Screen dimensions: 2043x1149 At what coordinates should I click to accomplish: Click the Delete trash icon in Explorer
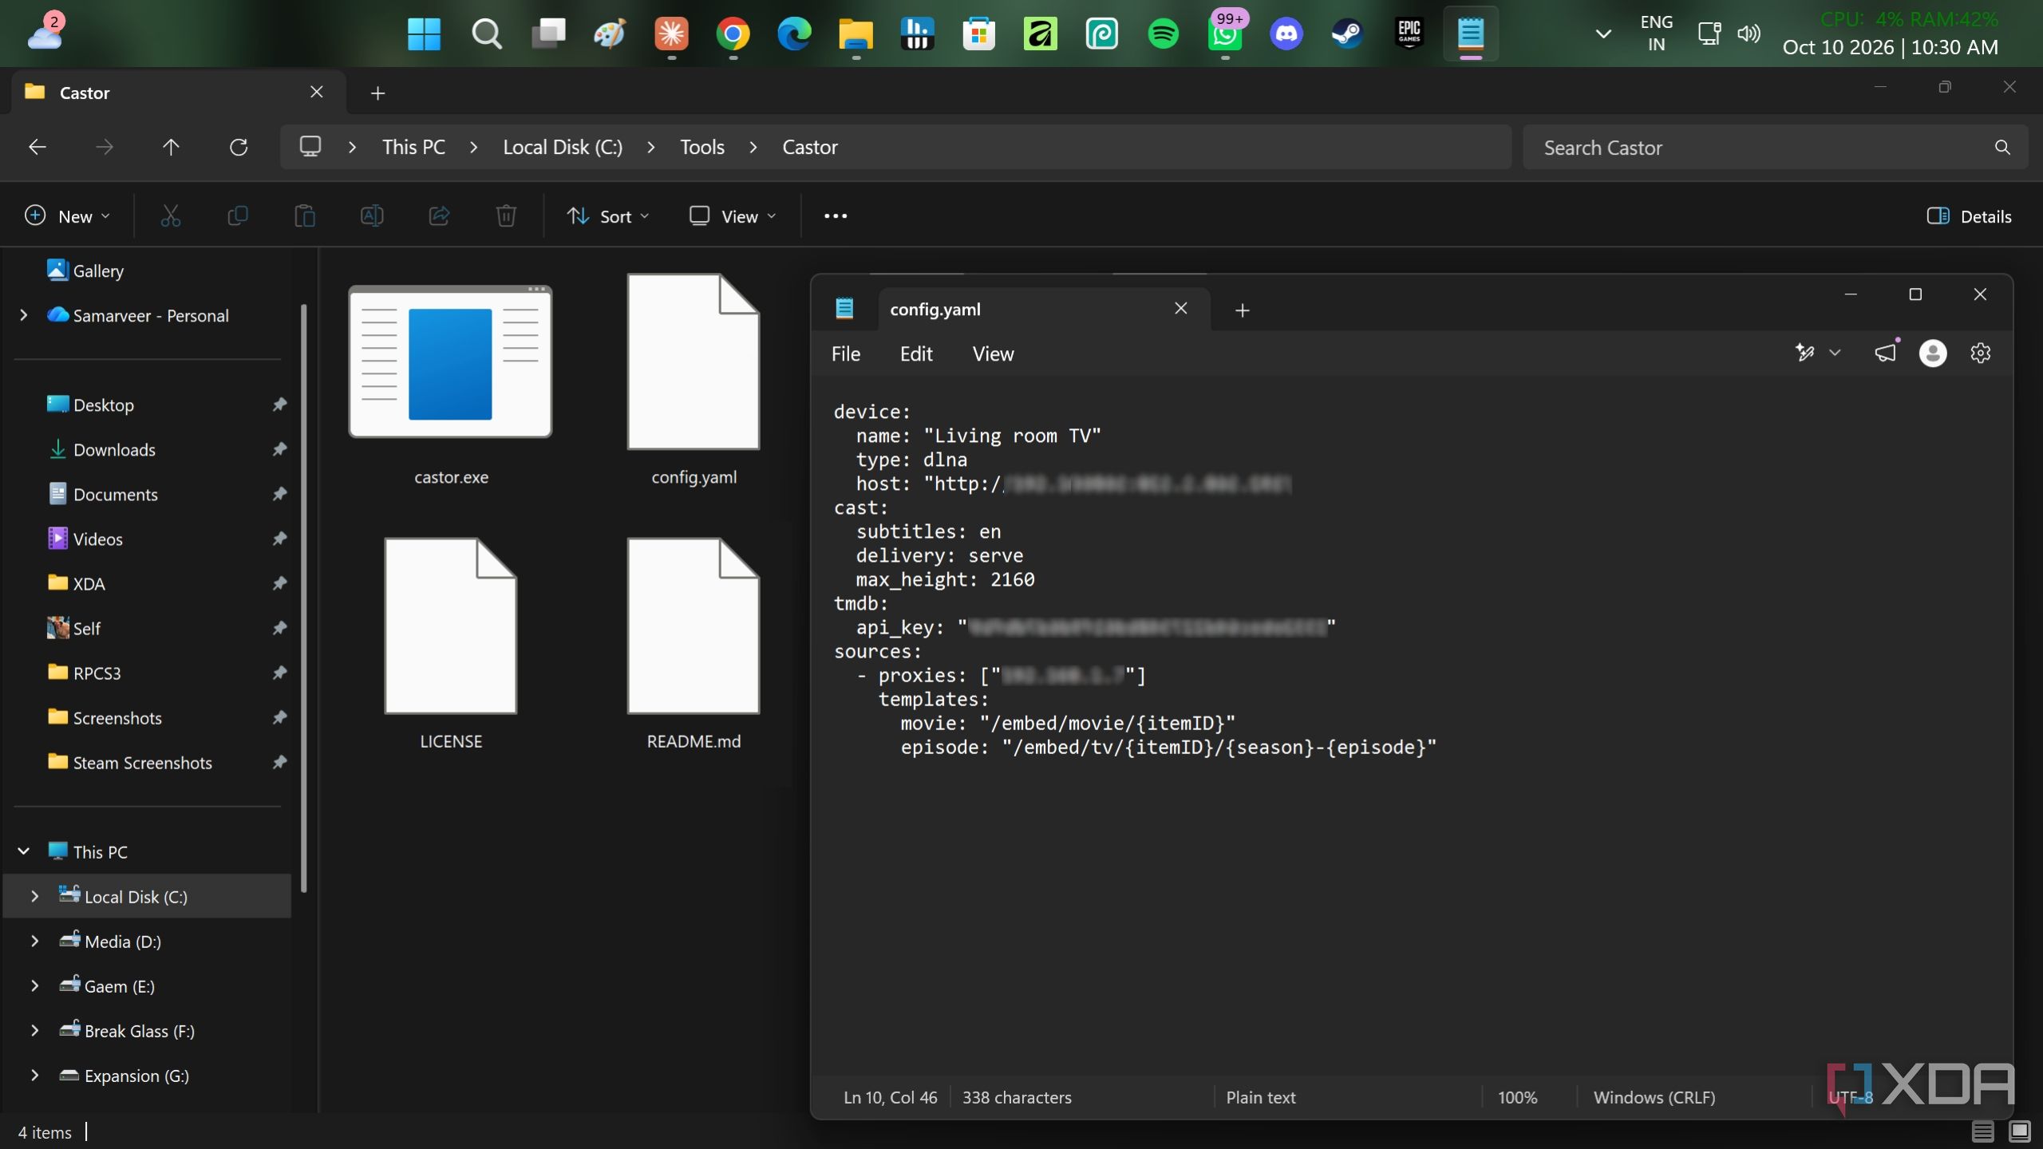(506, 216)
